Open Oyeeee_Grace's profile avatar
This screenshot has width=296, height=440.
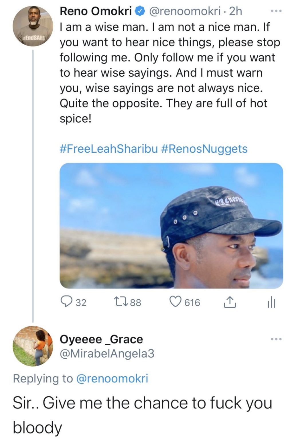pyautogui.click(x=33, y=346)
